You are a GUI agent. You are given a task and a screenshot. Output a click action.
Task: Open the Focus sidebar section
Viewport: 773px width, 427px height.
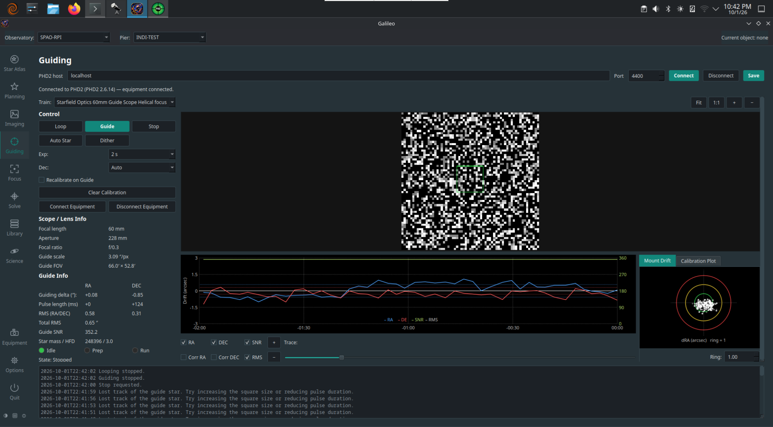(x=14, y=173)
